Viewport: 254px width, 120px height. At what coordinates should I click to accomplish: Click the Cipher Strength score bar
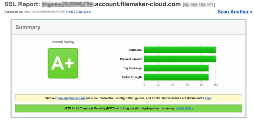tap(176, 77)
